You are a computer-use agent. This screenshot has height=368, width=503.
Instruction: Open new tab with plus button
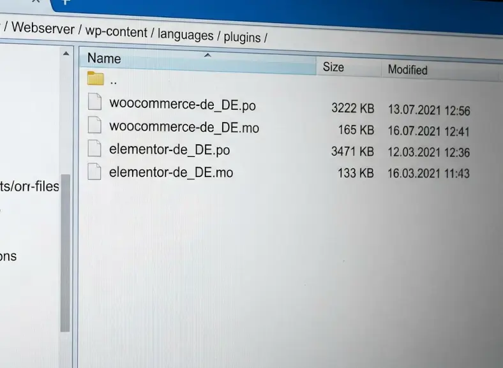tap(66, 3)
